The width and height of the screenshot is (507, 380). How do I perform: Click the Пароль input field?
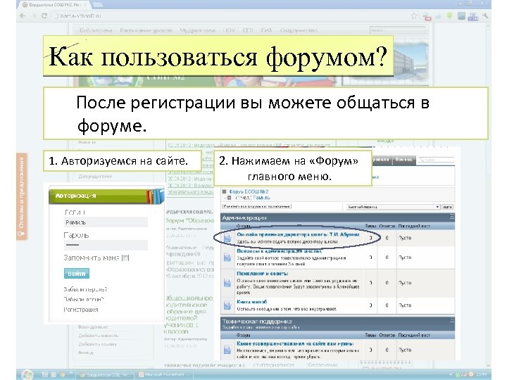click(106, 245)
